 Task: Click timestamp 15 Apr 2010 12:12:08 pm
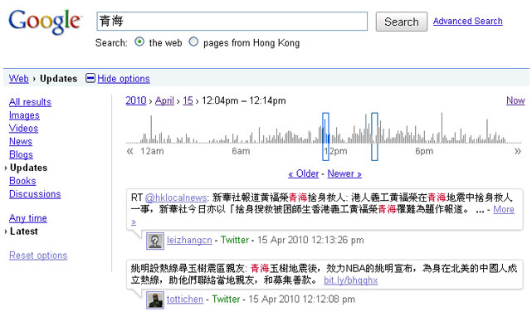(x=301, y=299)
